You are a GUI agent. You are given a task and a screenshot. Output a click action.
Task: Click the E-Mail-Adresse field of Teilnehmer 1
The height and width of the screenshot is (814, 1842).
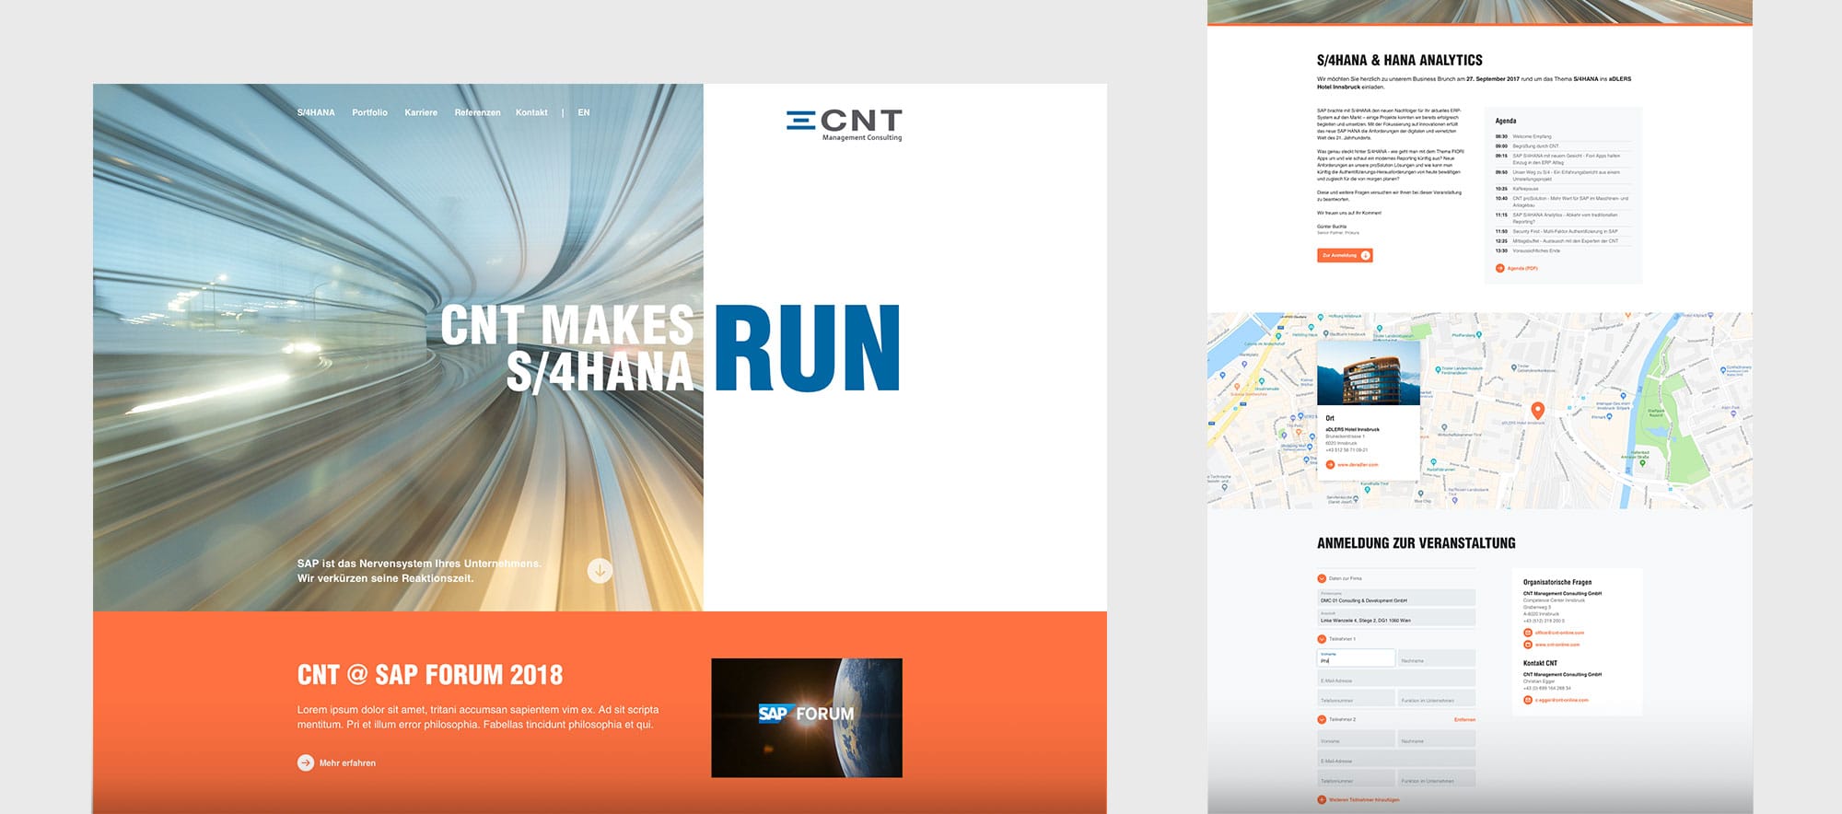1396,678
